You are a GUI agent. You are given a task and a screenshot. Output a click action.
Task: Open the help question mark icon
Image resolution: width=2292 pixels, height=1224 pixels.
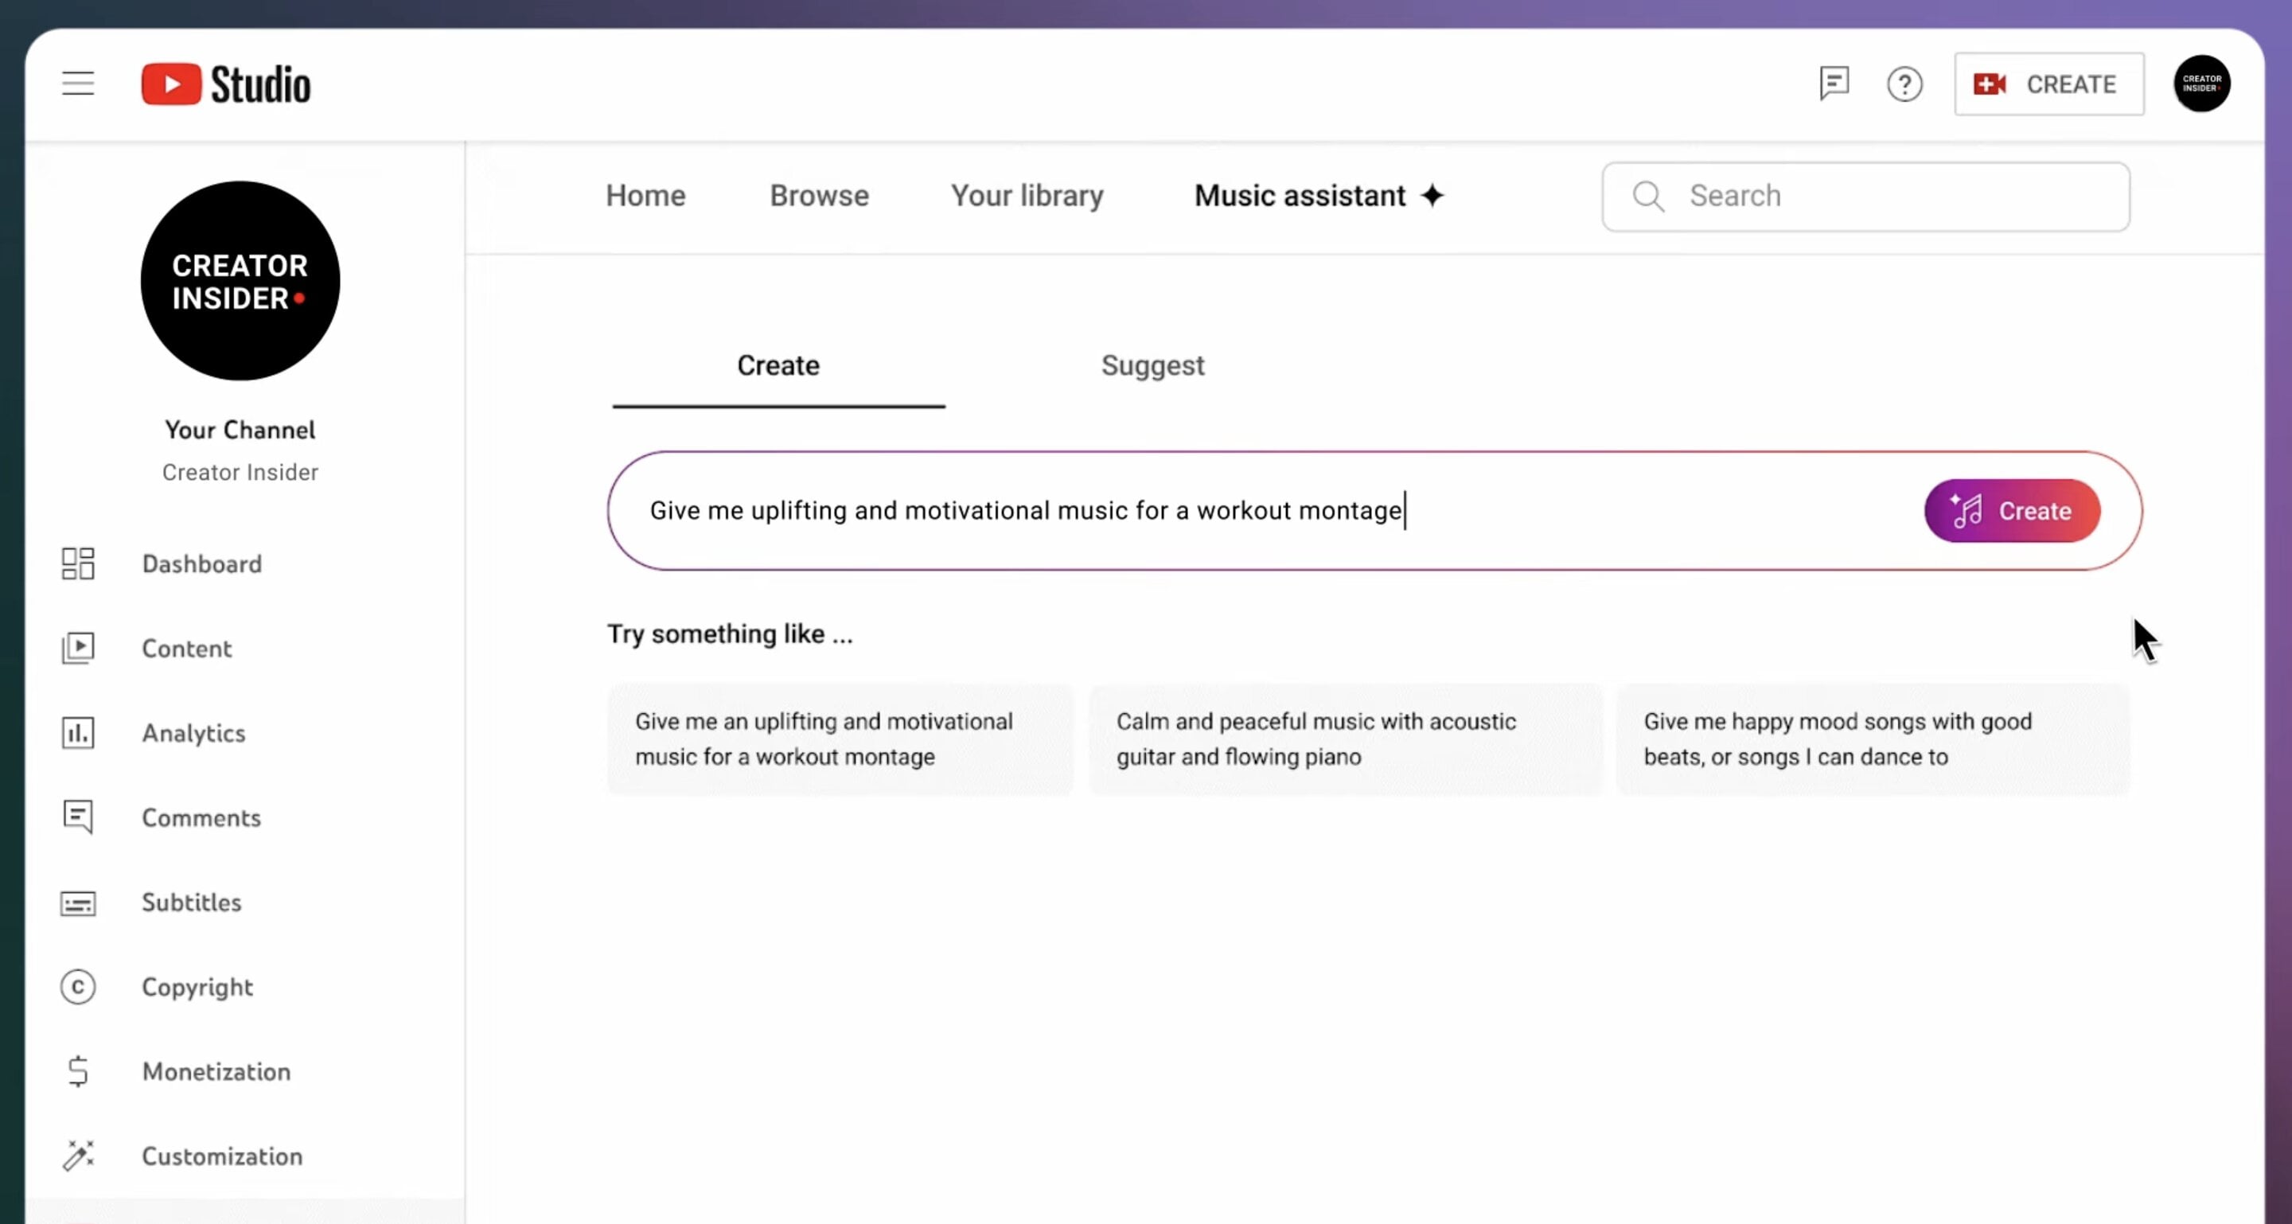(1904, 84)
